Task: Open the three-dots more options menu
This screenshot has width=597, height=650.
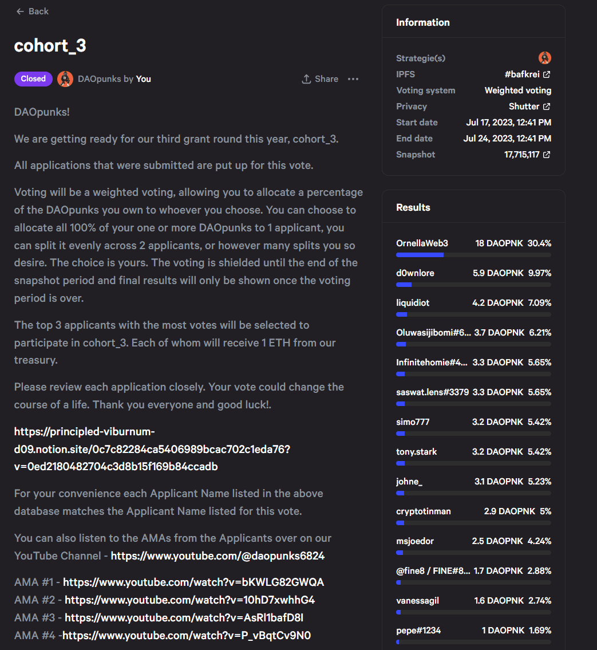Action: pyautogui.click(x=353, y=79)
